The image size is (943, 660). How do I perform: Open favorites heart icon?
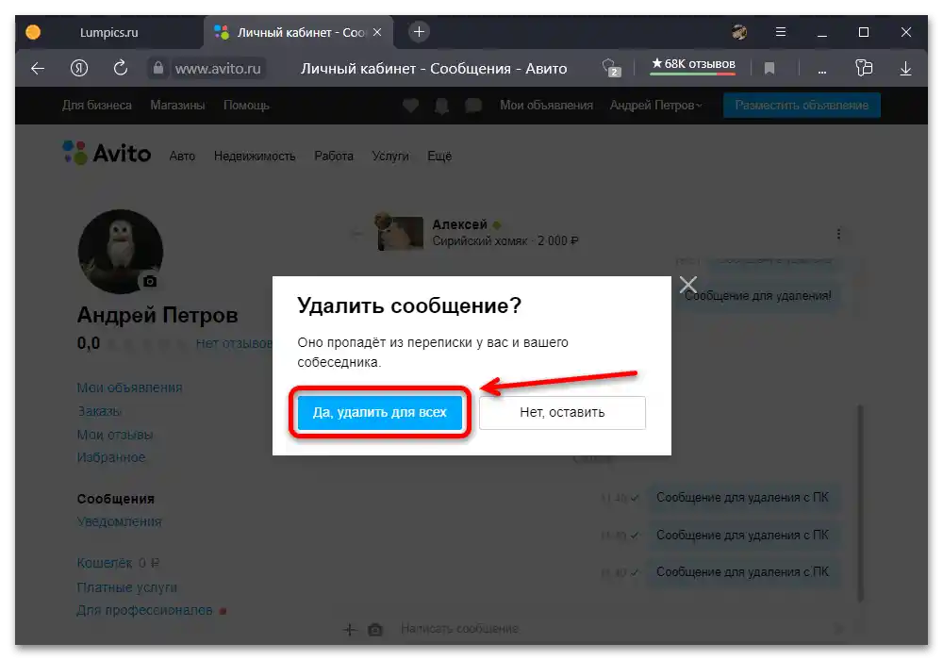pyautogui.click(x=411, y=106)
